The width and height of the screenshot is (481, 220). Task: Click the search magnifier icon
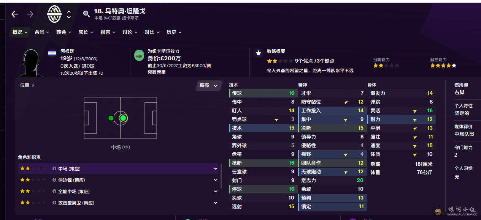point(87,14)
